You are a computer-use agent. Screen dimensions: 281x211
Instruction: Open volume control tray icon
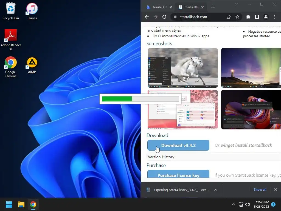[248, 204]
